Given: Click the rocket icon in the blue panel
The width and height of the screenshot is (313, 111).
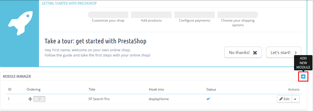Looking at the screenshot, I should [x=20, y=23].
